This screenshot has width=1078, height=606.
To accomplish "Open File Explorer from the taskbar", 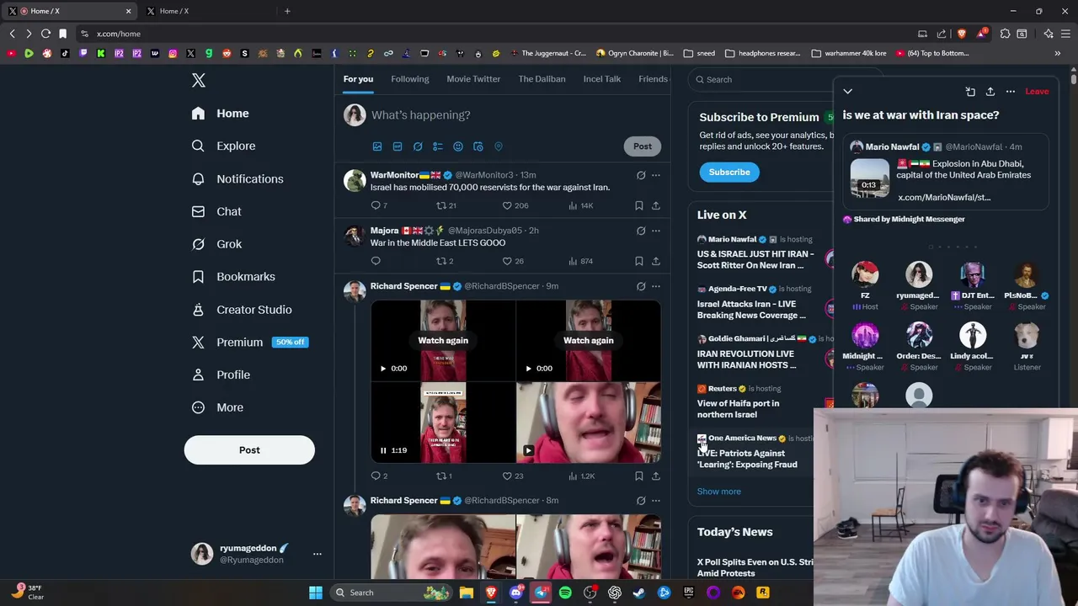I will pos(467,593).
